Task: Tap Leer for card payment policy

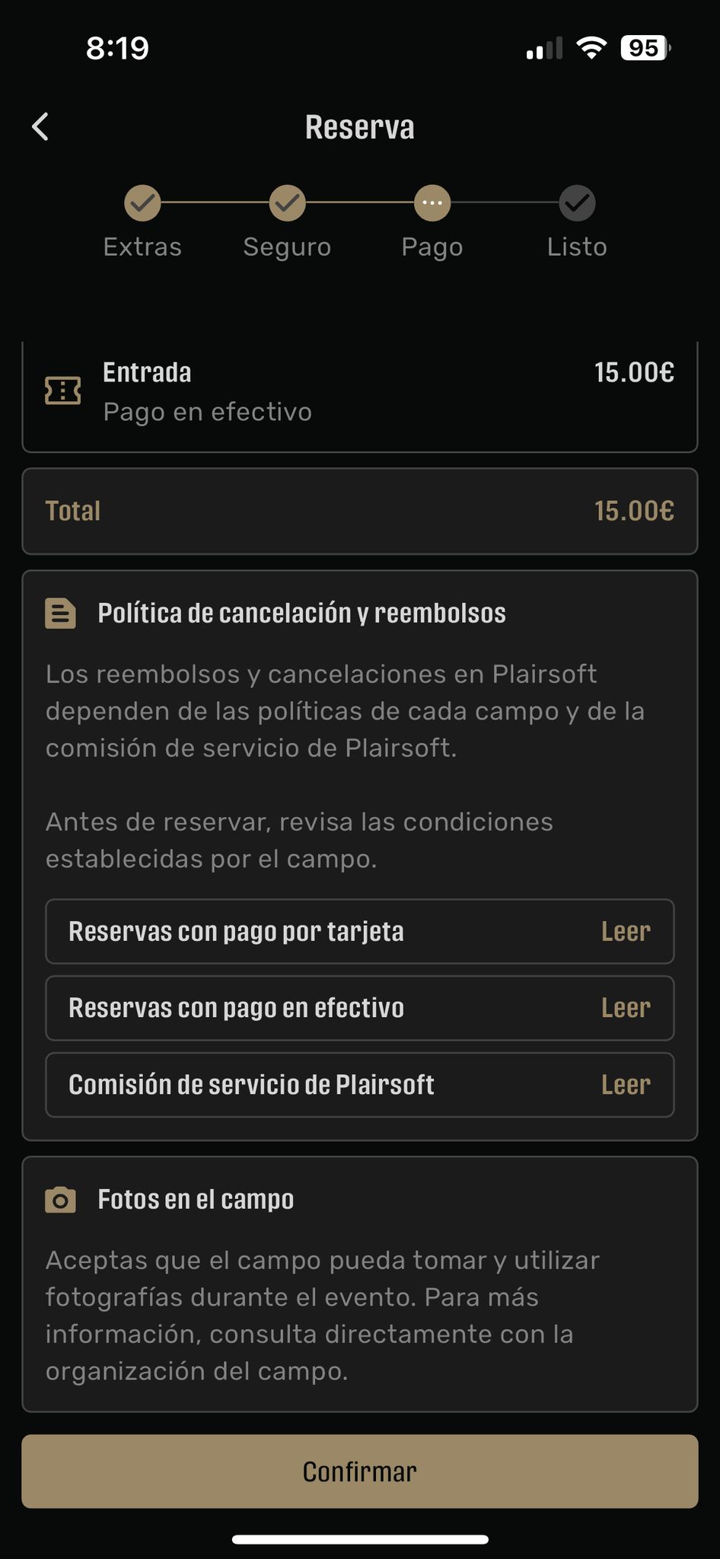Action: coord(626,932)
